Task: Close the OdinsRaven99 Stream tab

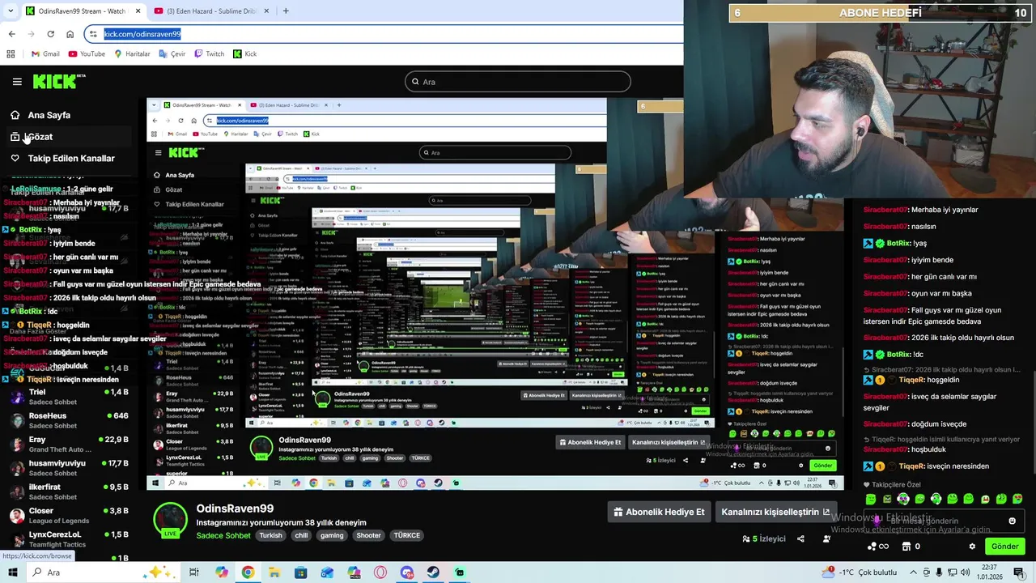Action: coord(138,11)
